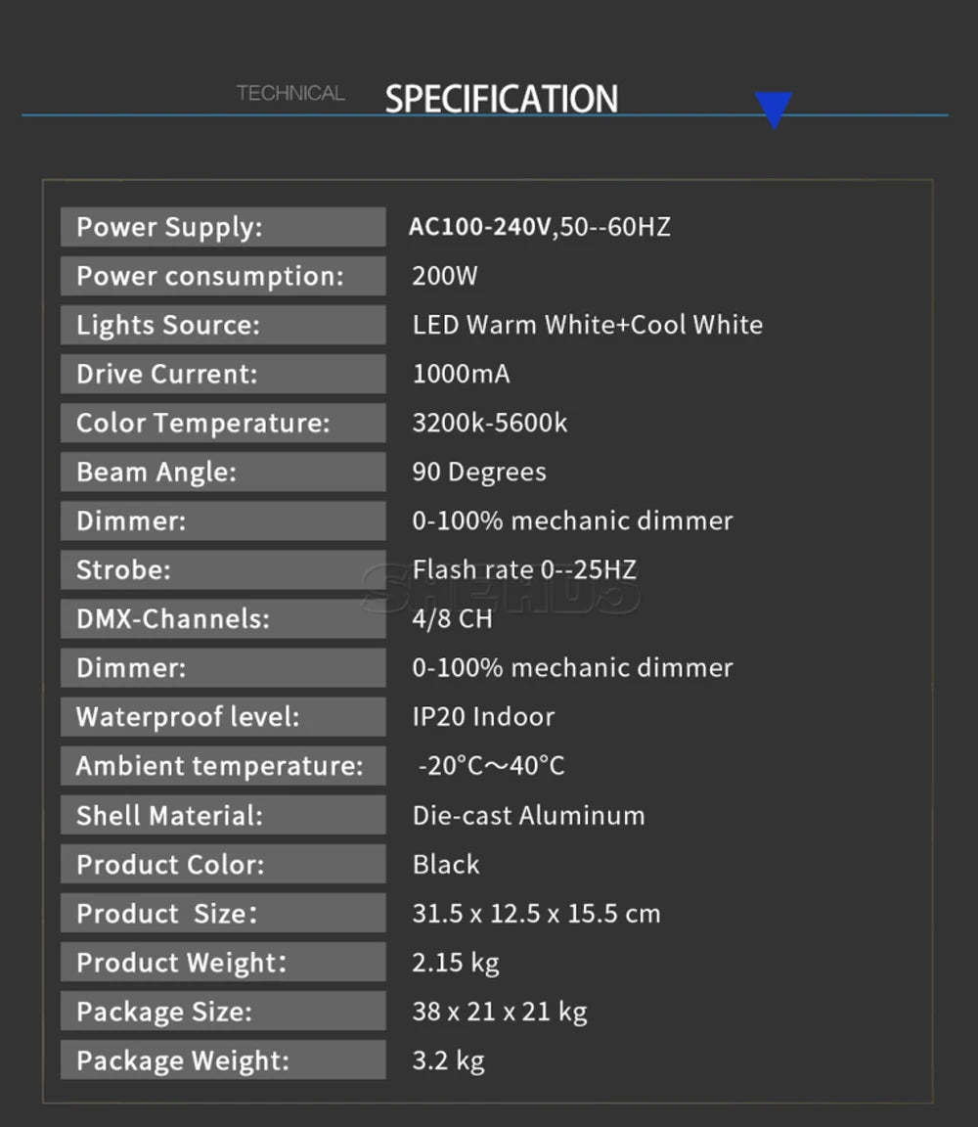Click the 3.2 kg package weight value
The height and width of the screenshot is (1127, 978).
coord(448,1060)
